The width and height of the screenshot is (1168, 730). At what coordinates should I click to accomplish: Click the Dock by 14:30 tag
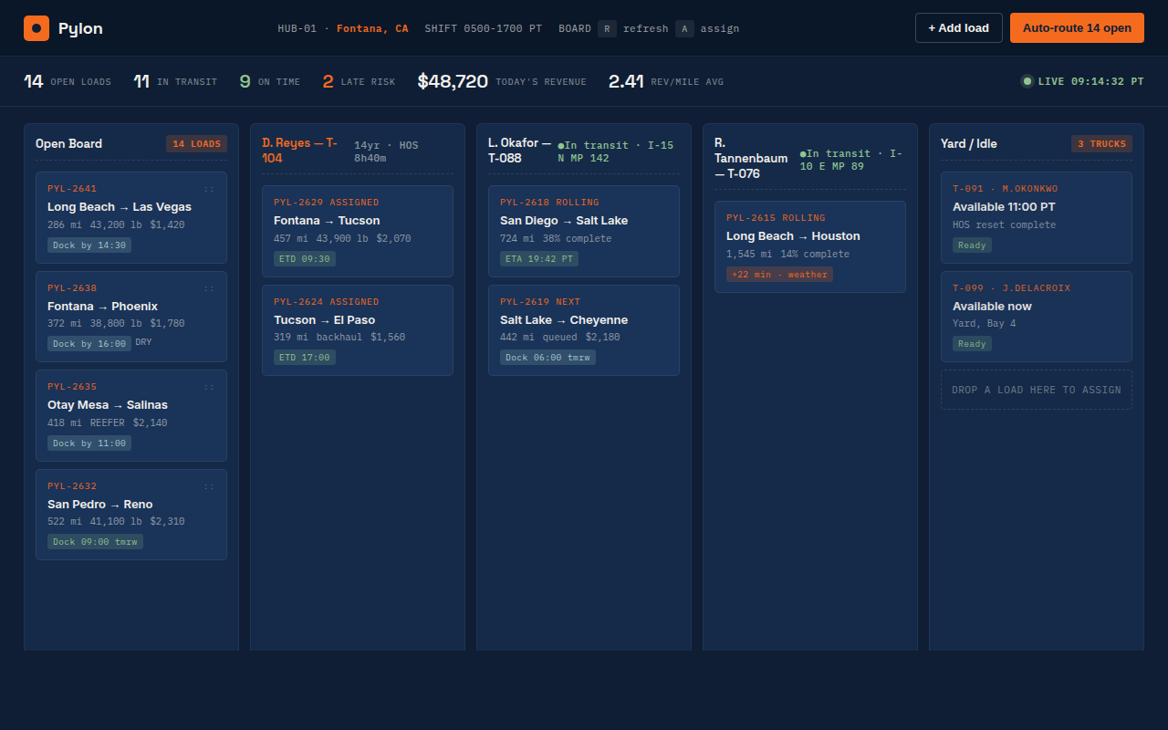coord(89,245)
